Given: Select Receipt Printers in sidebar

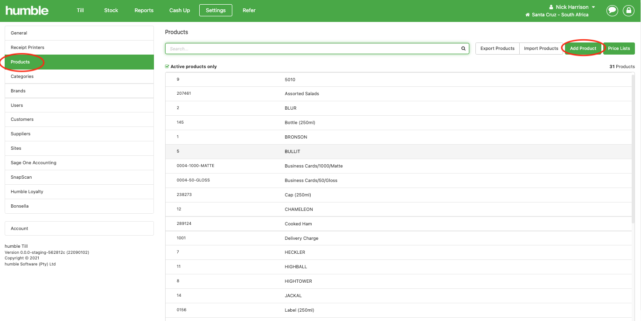Looking at the screenshot, I should point(79,48).
